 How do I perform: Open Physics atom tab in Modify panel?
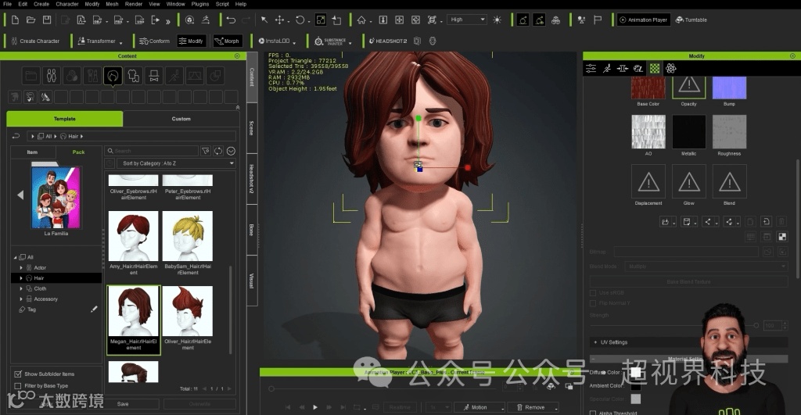670,68
